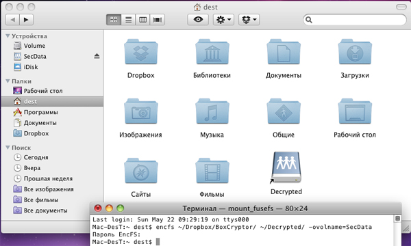Switch to icon view

[x=114, y=20]
